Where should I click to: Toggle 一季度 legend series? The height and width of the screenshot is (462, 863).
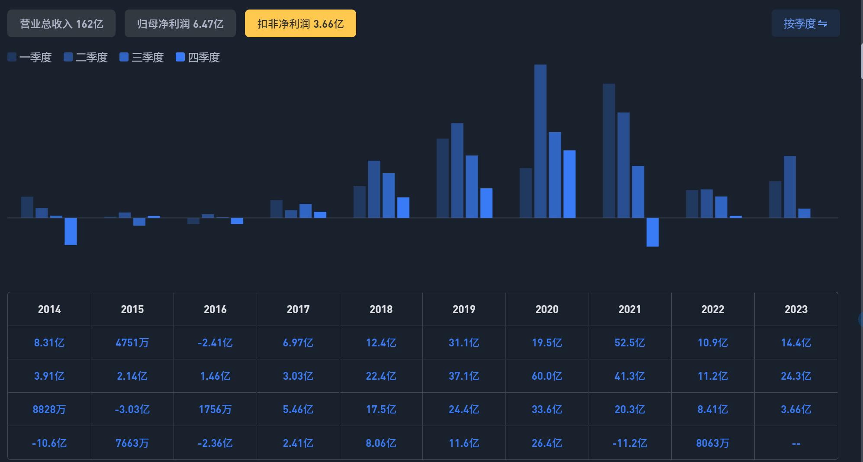click(x=30, y=57)
